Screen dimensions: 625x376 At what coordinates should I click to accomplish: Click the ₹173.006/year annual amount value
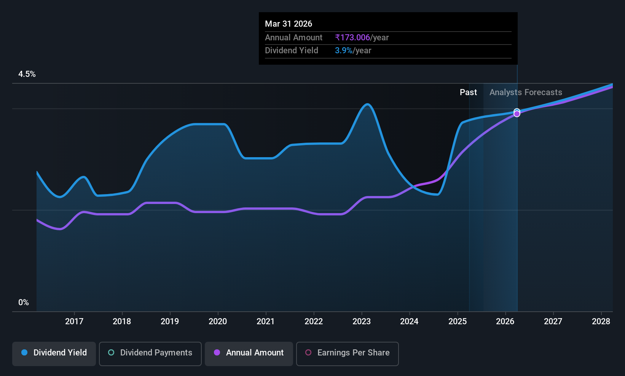(362, 38)
